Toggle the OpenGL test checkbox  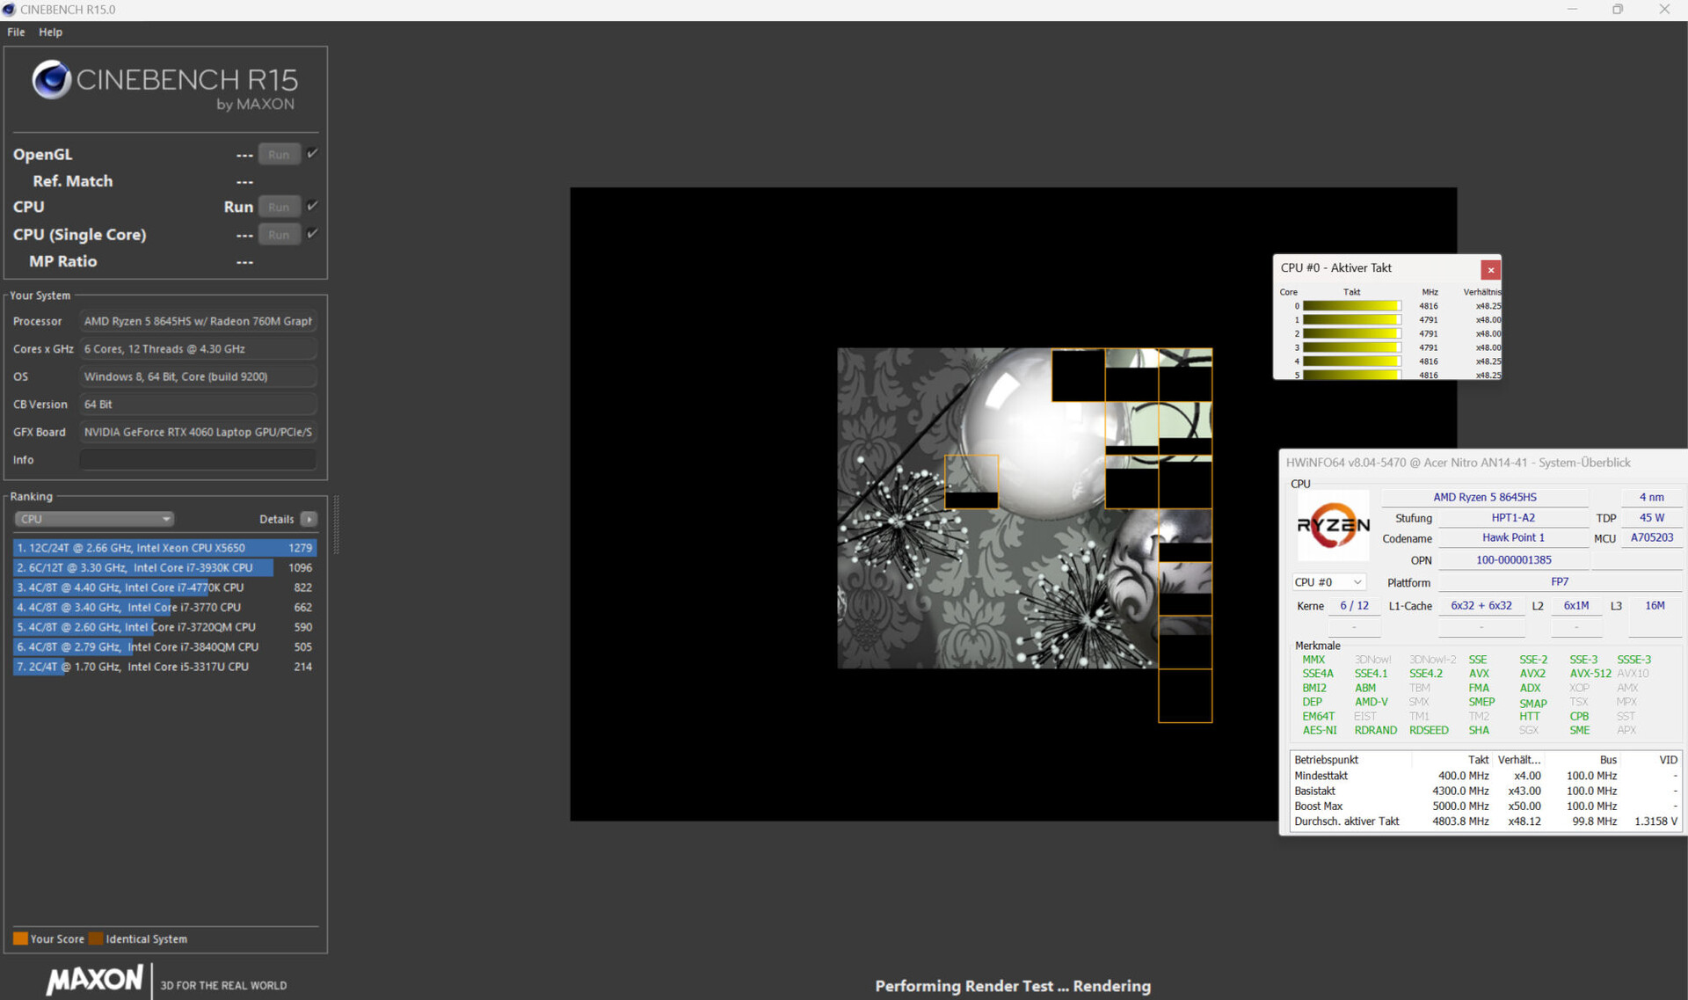312,153
